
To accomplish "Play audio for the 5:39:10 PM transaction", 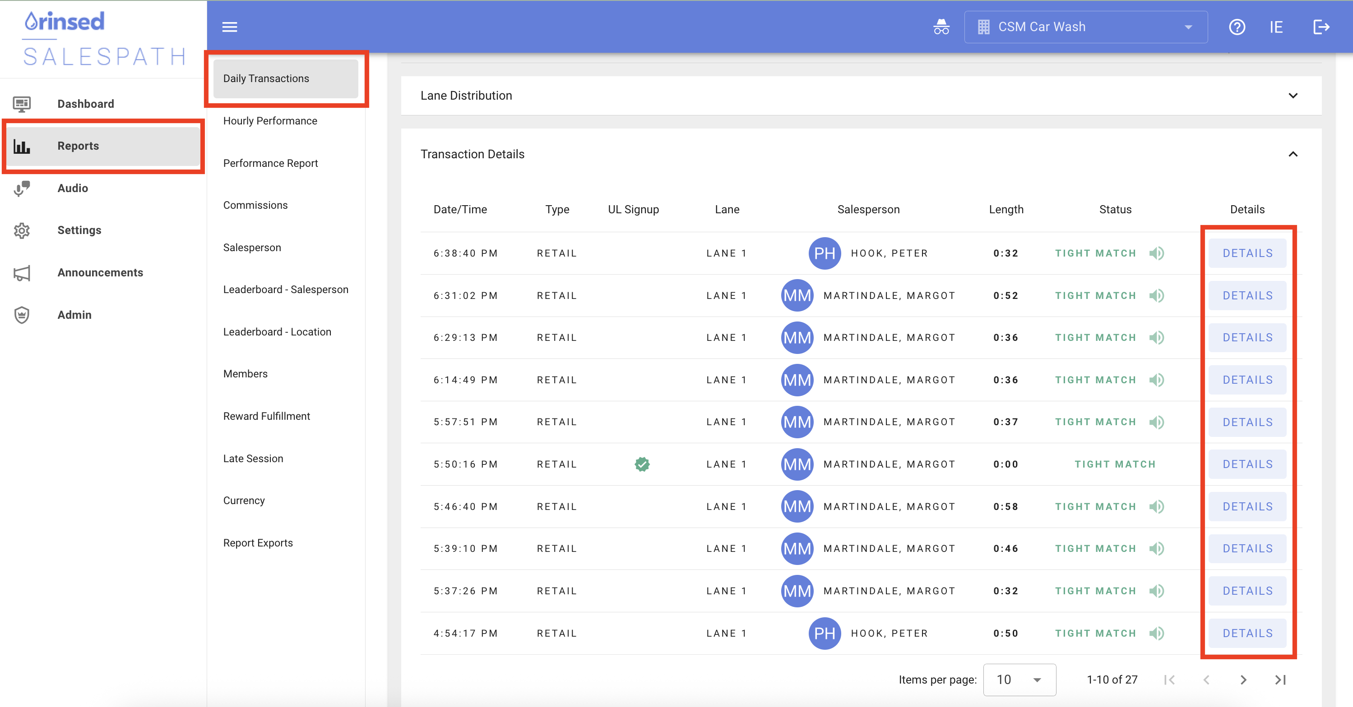I will [1156, 548].
